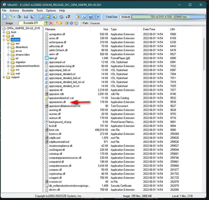
Task: Click the Make CD/DVD Image icon
Action: pyautogui.click(x=42, y=17)
